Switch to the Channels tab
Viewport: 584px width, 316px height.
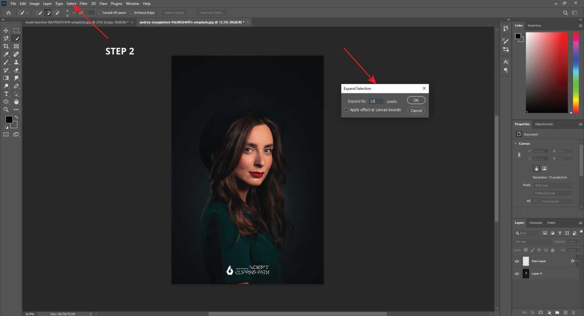pyautogui.click(x=536, y=223)
